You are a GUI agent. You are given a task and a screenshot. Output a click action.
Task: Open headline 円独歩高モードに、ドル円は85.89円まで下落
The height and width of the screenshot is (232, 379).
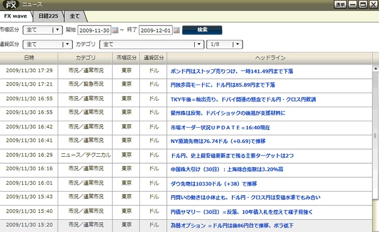click(x=223, y=85)
